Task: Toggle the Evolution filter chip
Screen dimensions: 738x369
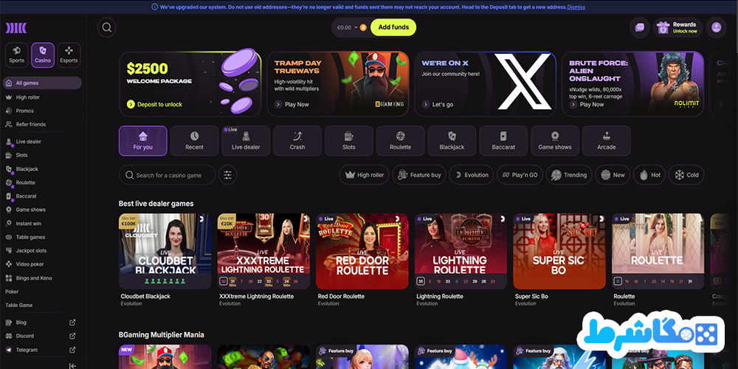Action: (471, 175)
